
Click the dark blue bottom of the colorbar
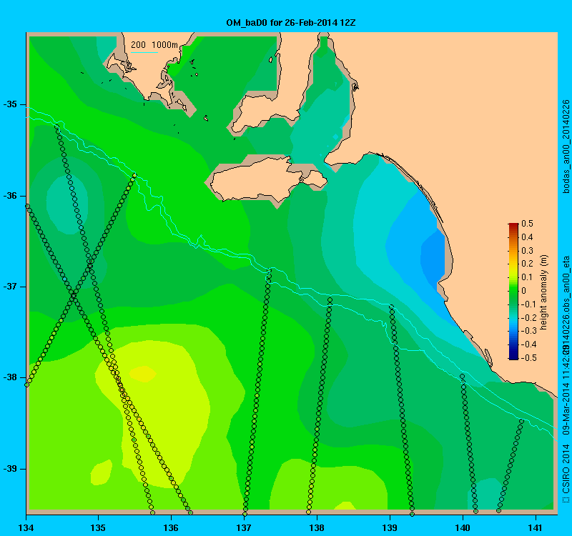click(513, 356)
